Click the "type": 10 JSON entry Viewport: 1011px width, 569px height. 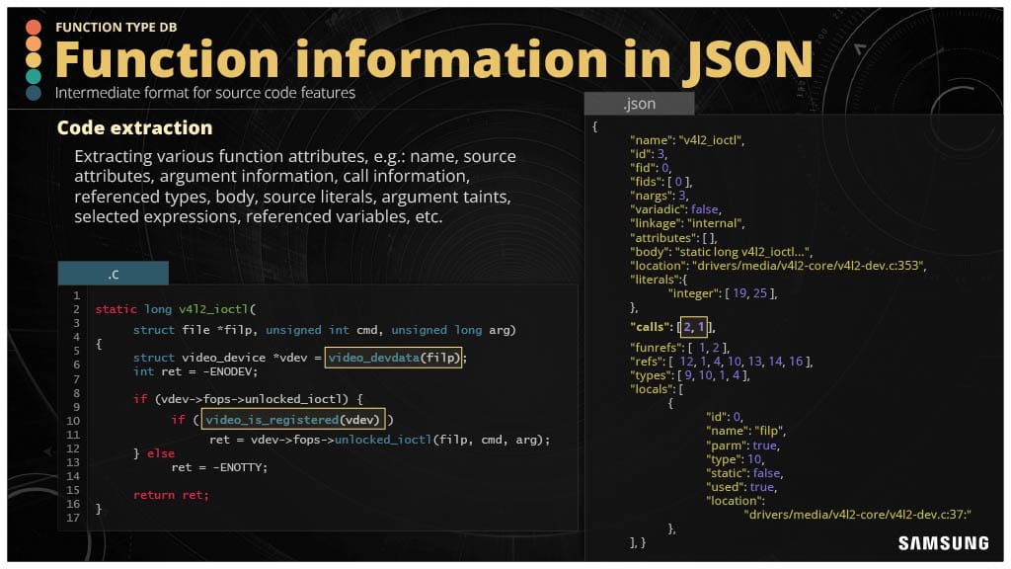735,458
